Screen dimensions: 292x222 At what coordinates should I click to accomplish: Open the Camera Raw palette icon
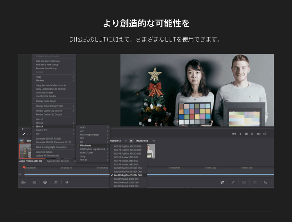coord(23,182)
